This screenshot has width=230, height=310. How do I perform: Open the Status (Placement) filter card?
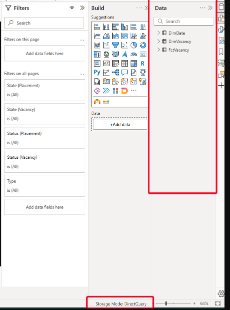[x=45, y=138]
